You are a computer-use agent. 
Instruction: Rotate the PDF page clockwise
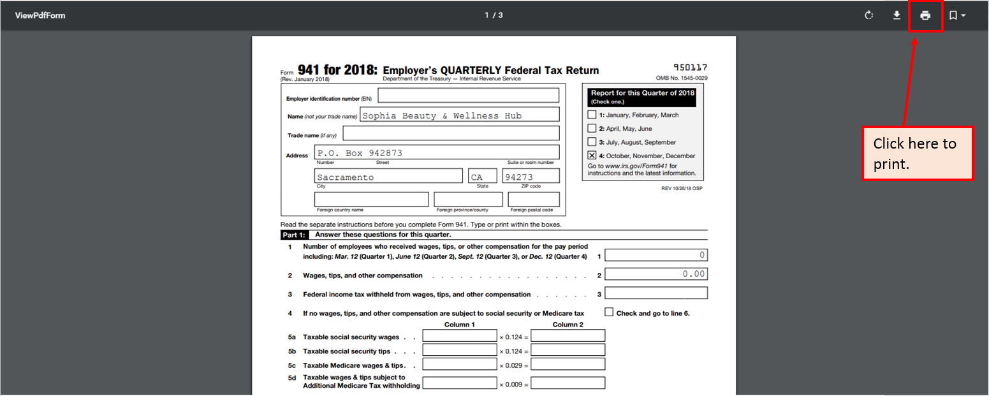[868, 15]
